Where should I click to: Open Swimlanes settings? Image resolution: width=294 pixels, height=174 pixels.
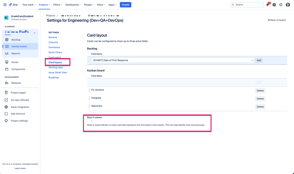pos(54,47)
